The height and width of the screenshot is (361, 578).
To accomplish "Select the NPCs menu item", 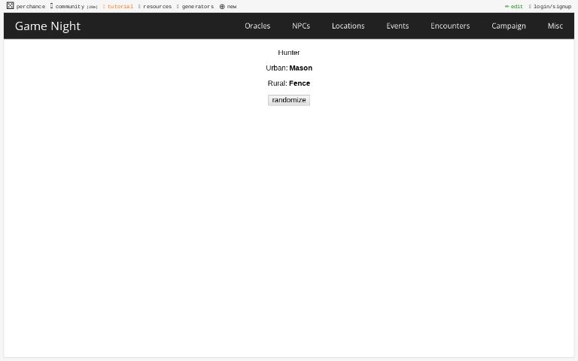I will pos(301,26).
